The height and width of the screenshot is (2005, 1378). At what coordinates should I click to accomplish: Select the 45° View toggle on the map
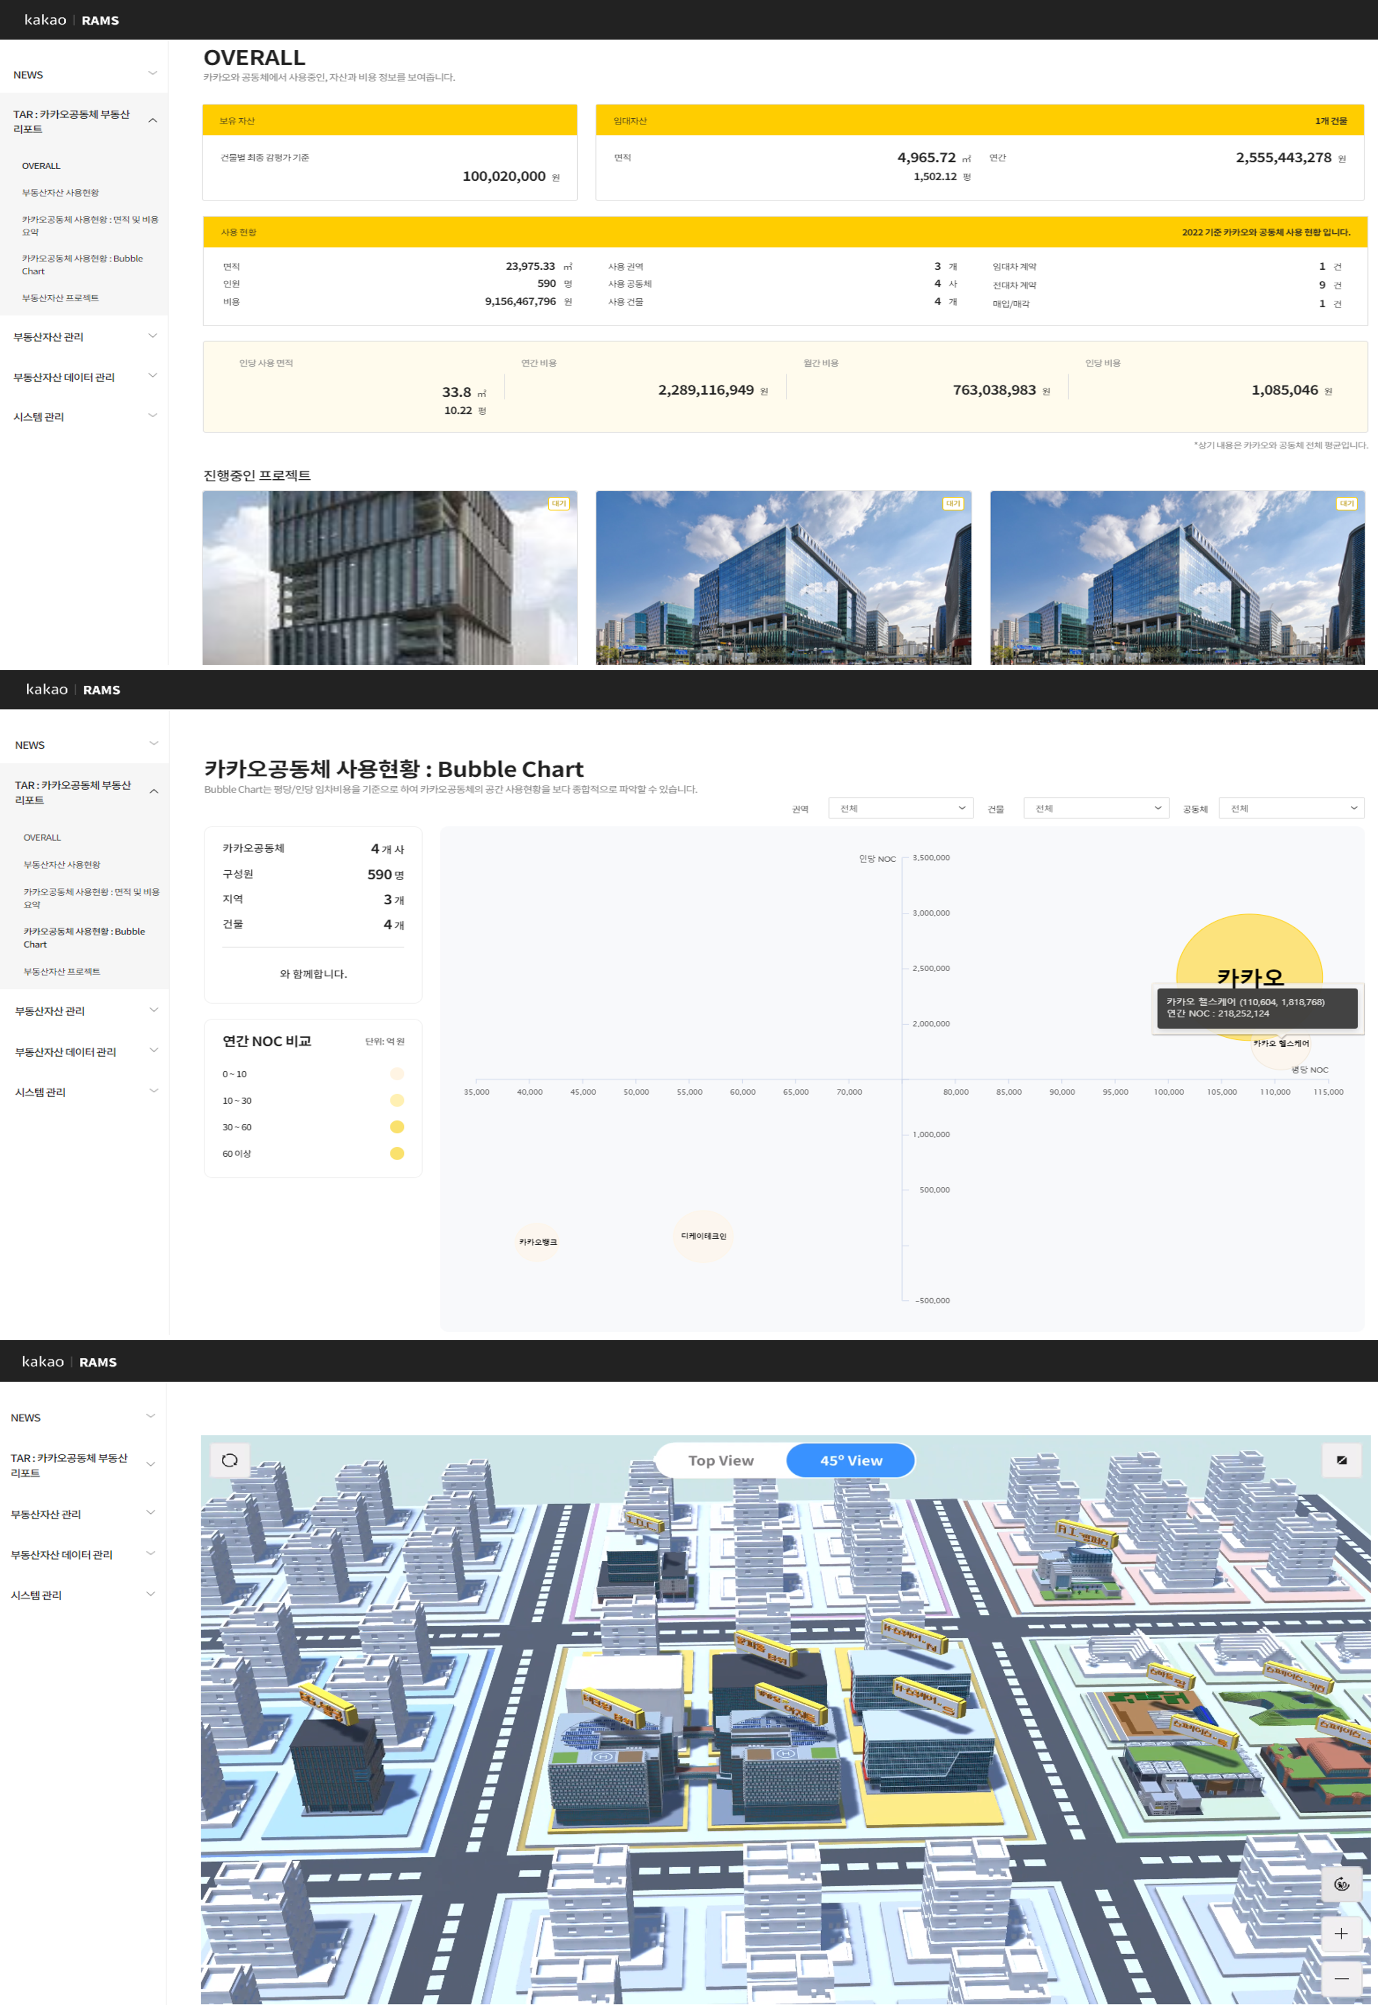(x=851, y=1460)
